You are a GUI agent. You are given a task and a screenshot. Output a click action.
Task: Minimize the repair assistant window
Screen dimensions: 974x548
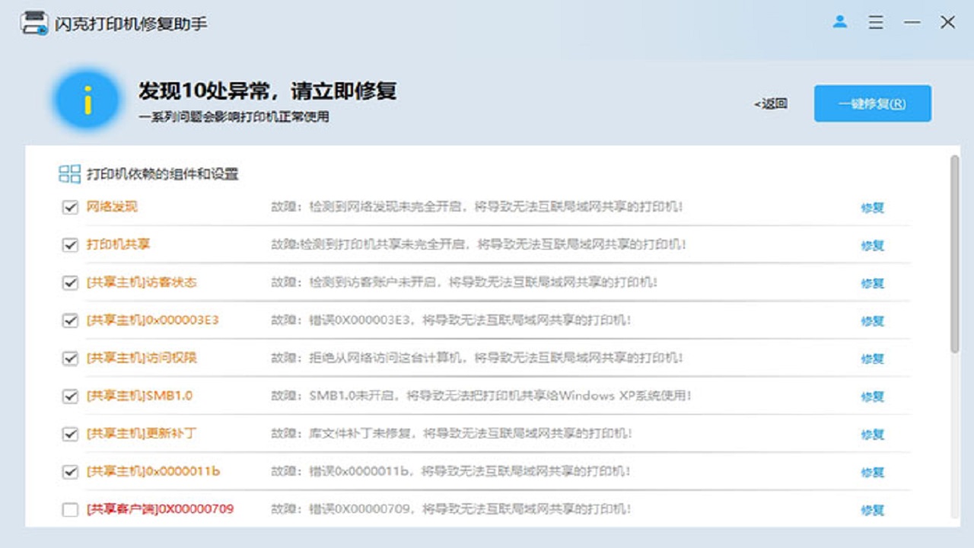click(x=912, y=23)
